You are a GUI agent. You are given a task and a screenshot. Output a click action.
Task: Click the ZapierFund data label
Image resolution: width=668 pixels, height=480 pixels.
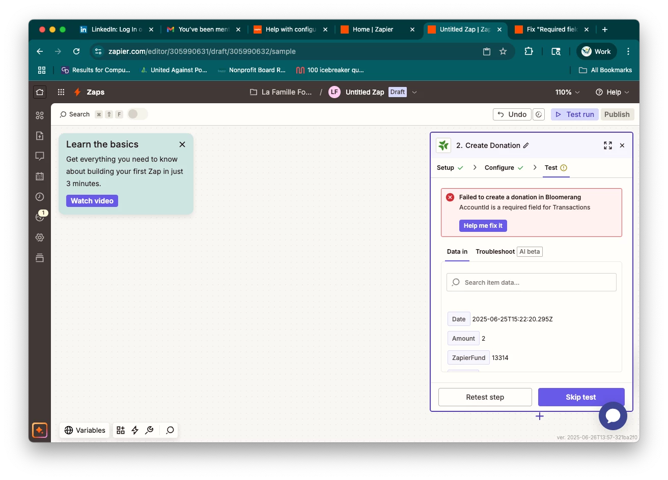click(468, 358)
